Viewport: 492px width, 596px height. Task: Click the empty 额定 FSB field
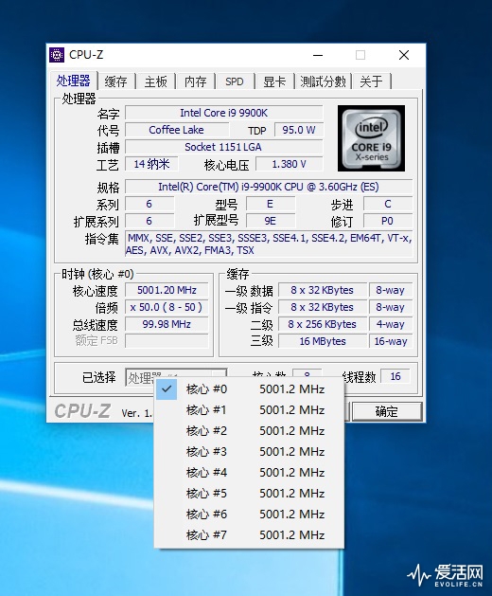click(167, 341)
